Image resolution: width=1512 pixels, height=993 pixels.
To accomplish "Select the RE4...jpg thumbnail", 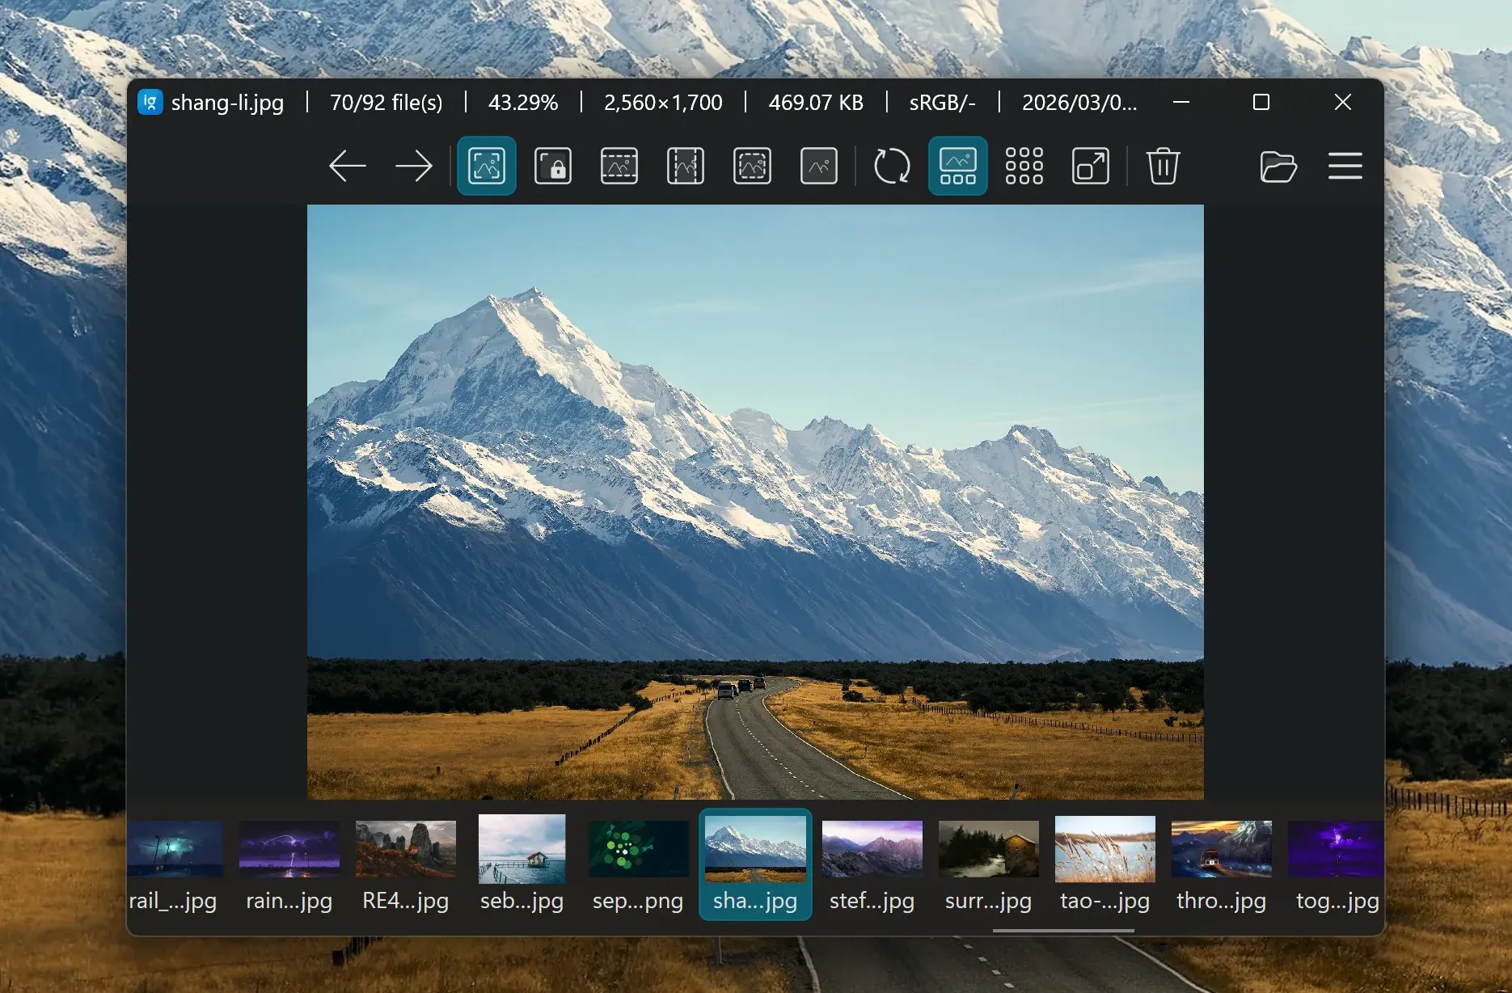I will click(x=406, y=864).
